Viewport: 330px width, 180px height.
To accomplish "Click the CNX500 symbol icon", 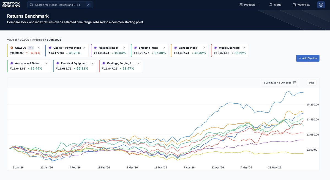I will click(x=12, y=48).
